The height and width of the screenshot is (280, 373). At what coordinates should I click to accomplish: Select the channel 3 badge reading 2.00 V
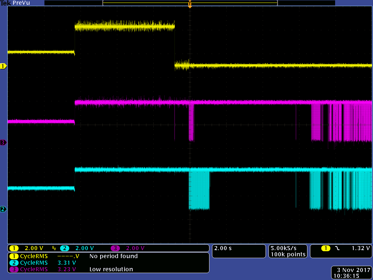tap(127, 248)
